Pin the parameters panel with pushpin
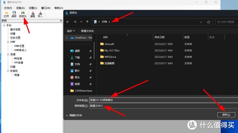The width and height of the screenshot is (238, 133). (x=61, y=21)
